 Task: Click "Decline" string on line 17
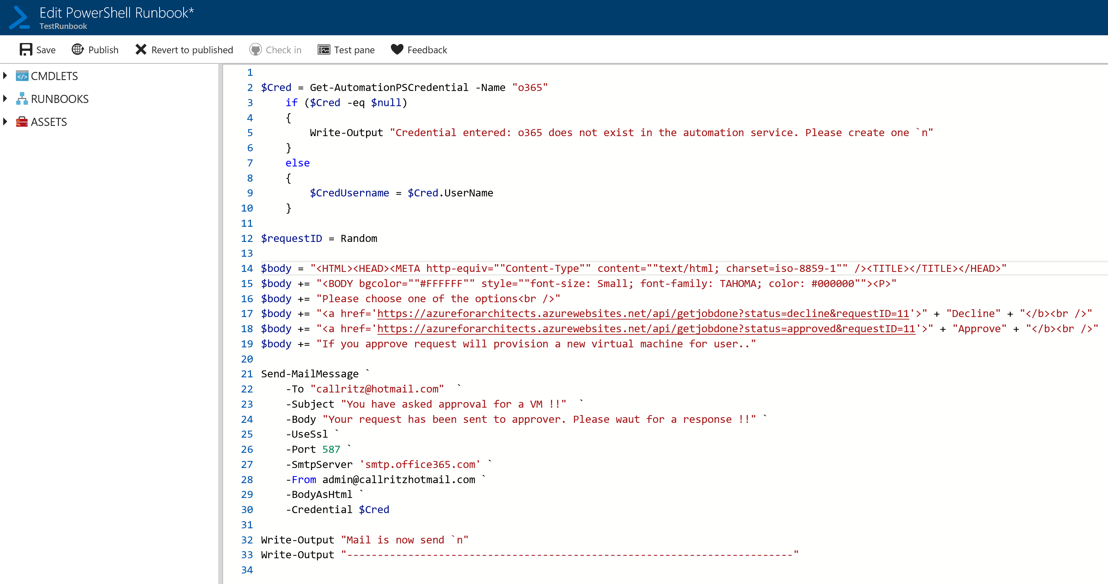(974, 314)
